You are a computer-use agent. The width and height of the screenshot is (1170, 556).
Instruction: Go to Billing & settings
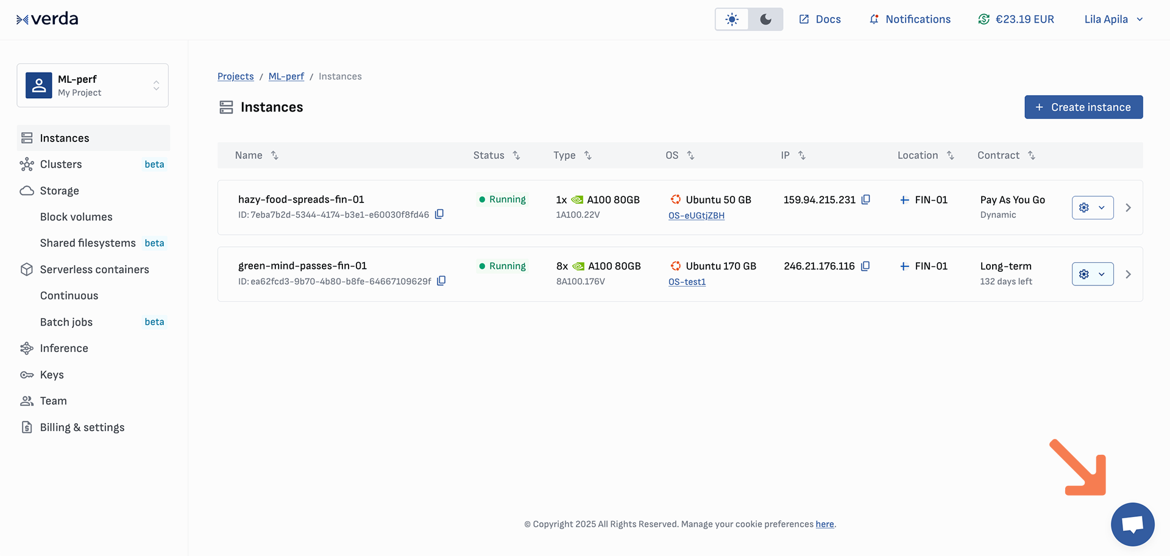pyautogui.click(x=82, y=427)
